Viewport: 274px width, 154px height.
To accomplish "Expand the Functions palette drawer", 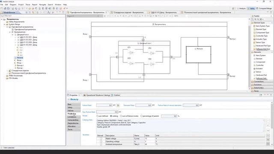I will 262,85.
